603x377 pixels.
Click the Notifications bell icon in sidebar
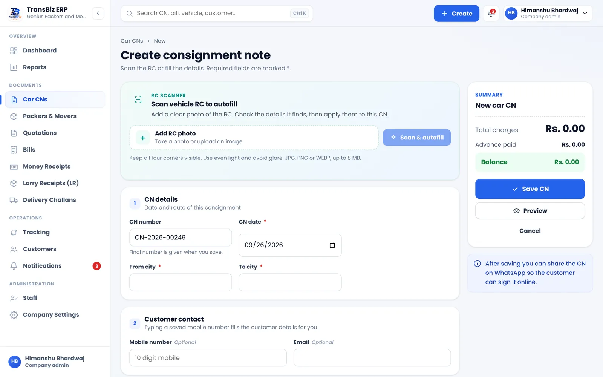tap(14, 266)
